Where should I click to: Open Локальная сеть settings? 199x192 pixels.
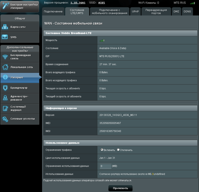(20, 67)
